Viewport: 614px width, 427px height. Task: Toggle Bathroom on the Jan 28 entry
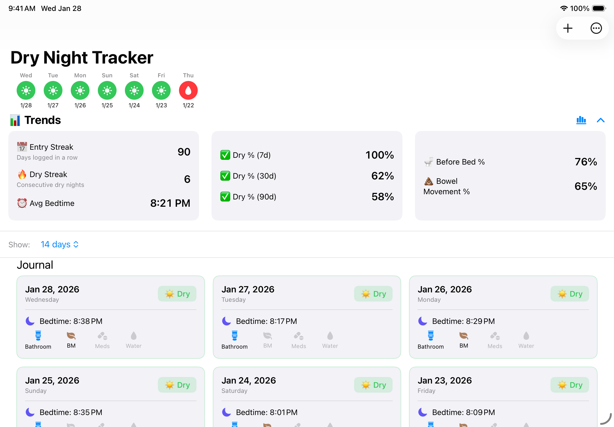click(38, 340)
